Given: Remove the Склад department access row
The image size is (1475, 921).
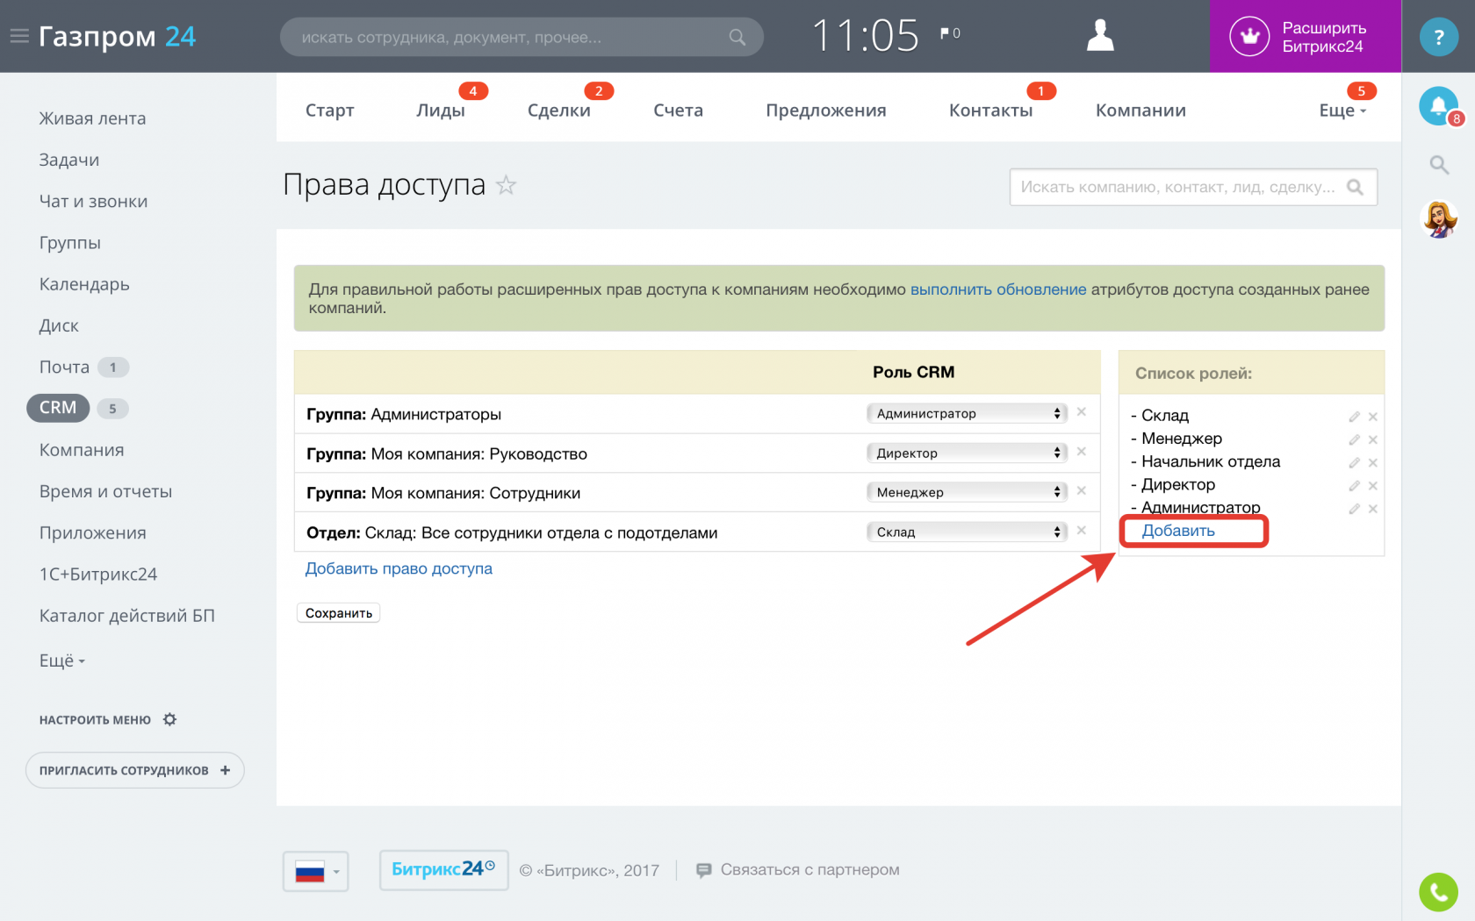Looking at the screenshot, I should 1082,530.
